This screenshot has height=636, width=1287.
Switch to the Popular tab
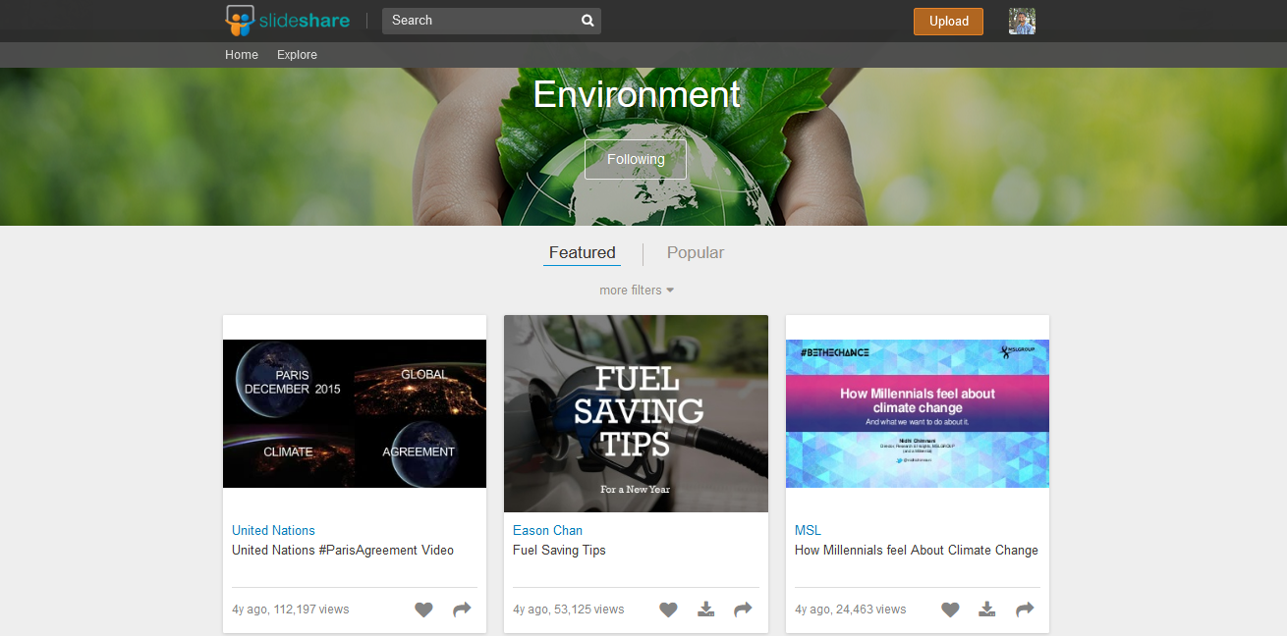coord(696,252)
